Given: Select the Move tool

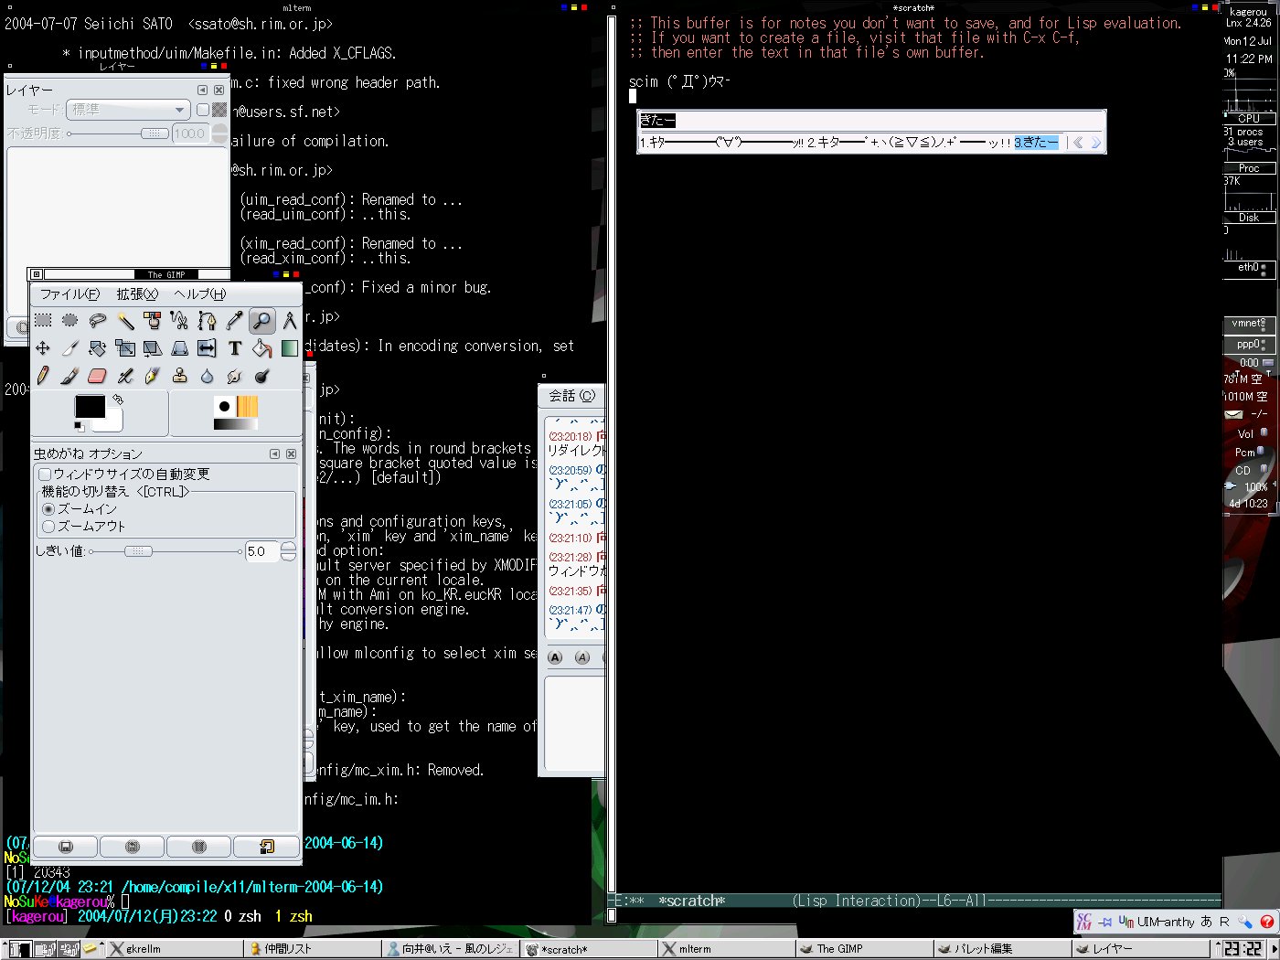Looking at the screenshot, I should (43, 348).
